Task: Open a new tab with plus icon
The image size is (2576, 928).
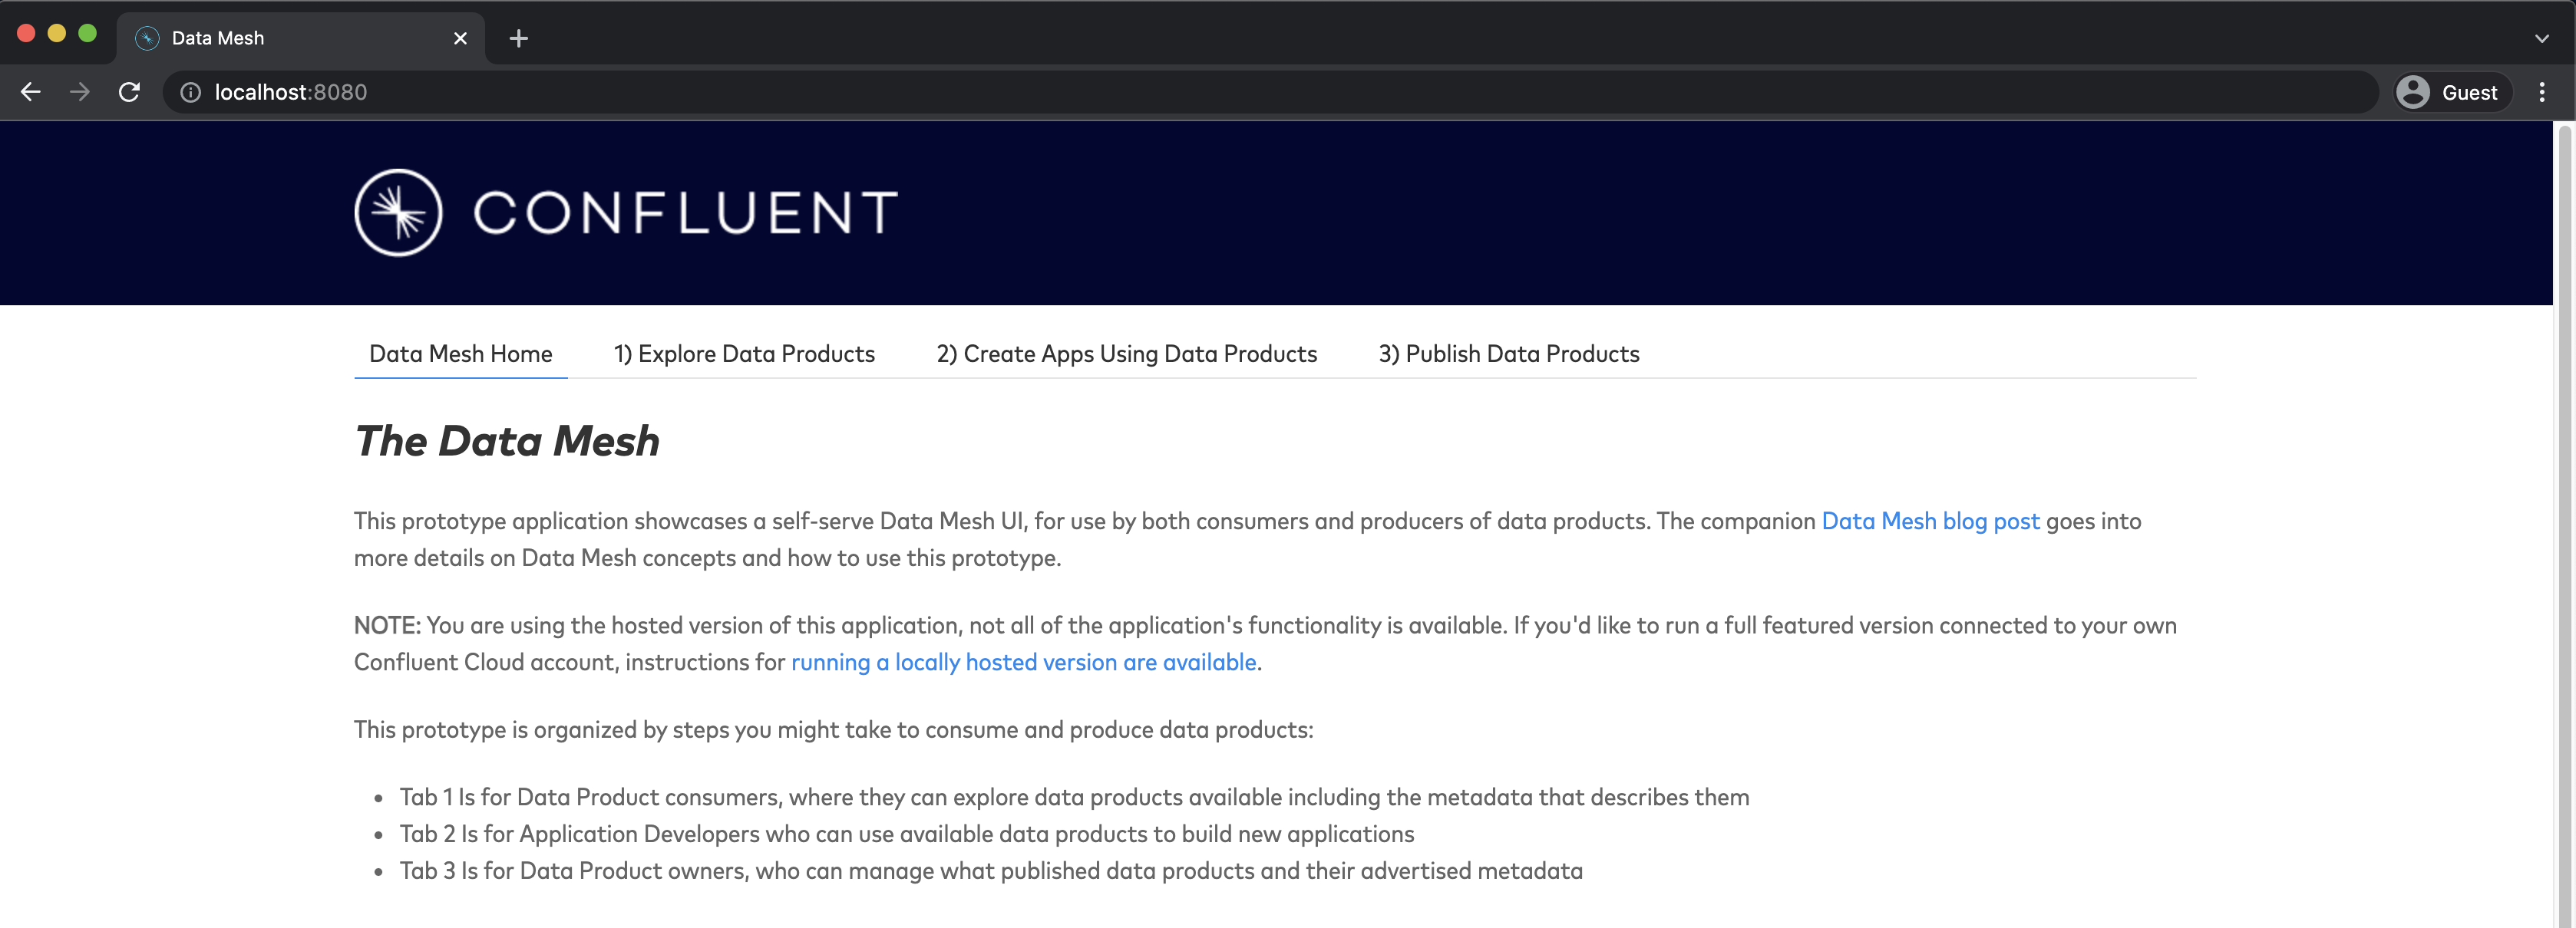Action: [518, 38]
